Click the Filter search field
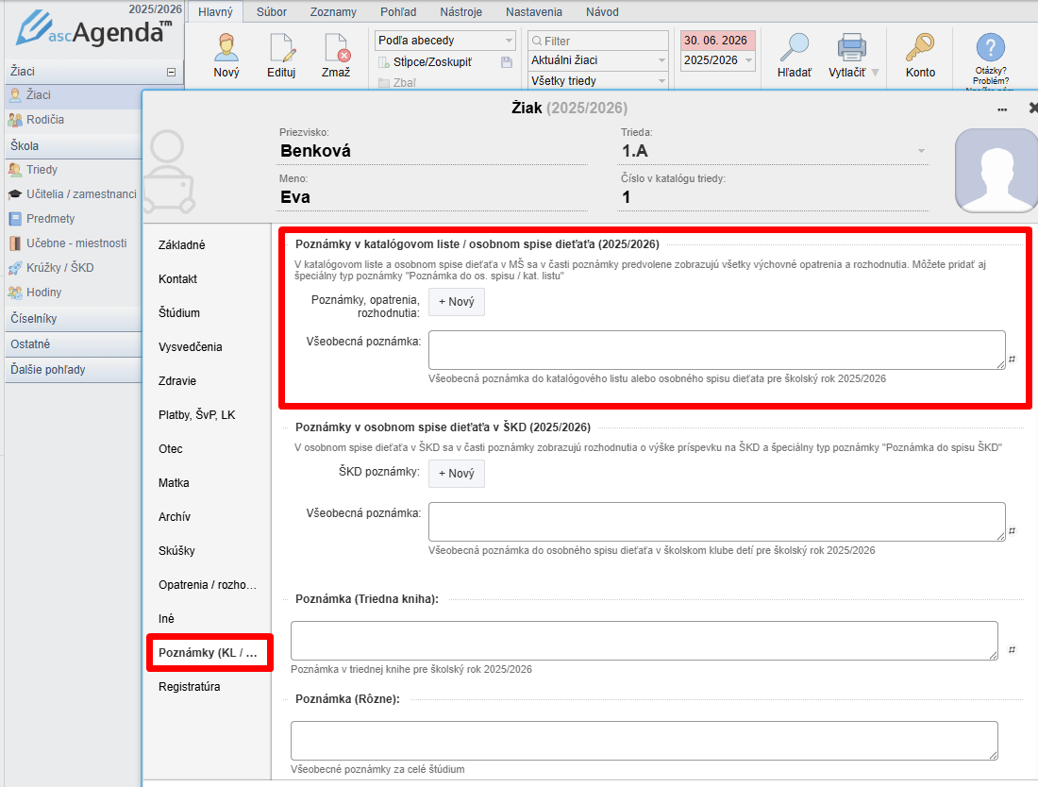This screenshot has width=1038, height=787. [x=597, y=41]
